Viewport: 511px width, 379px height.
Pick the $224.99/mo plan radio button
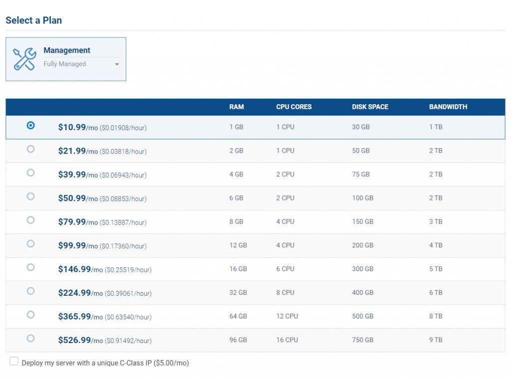pos(30,291)
